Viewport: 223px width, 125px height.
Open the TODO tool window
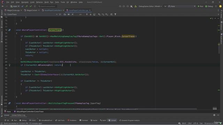coord(32,120)
